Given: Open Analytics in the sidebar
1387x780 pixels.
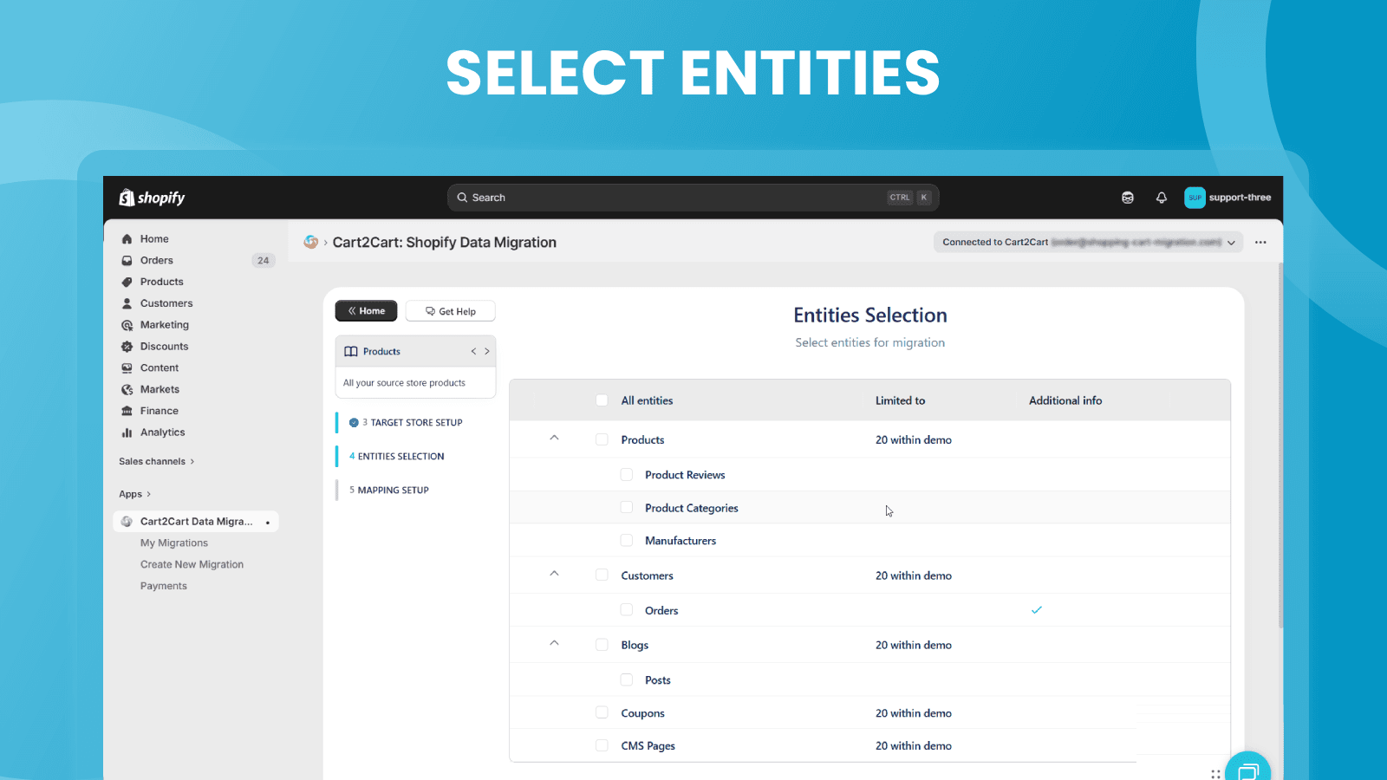Looking at the screenshot, I should (x=163, y=432).
